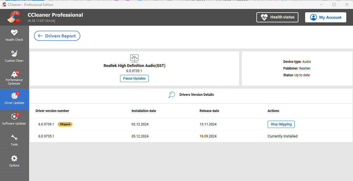The image size is (353, 181).
Task: Click Pause Updates button
Action: pyautogui.click(x=134, y=78)
